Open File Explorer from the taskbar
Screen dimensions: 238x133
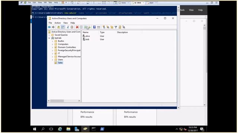coord(68,129)
